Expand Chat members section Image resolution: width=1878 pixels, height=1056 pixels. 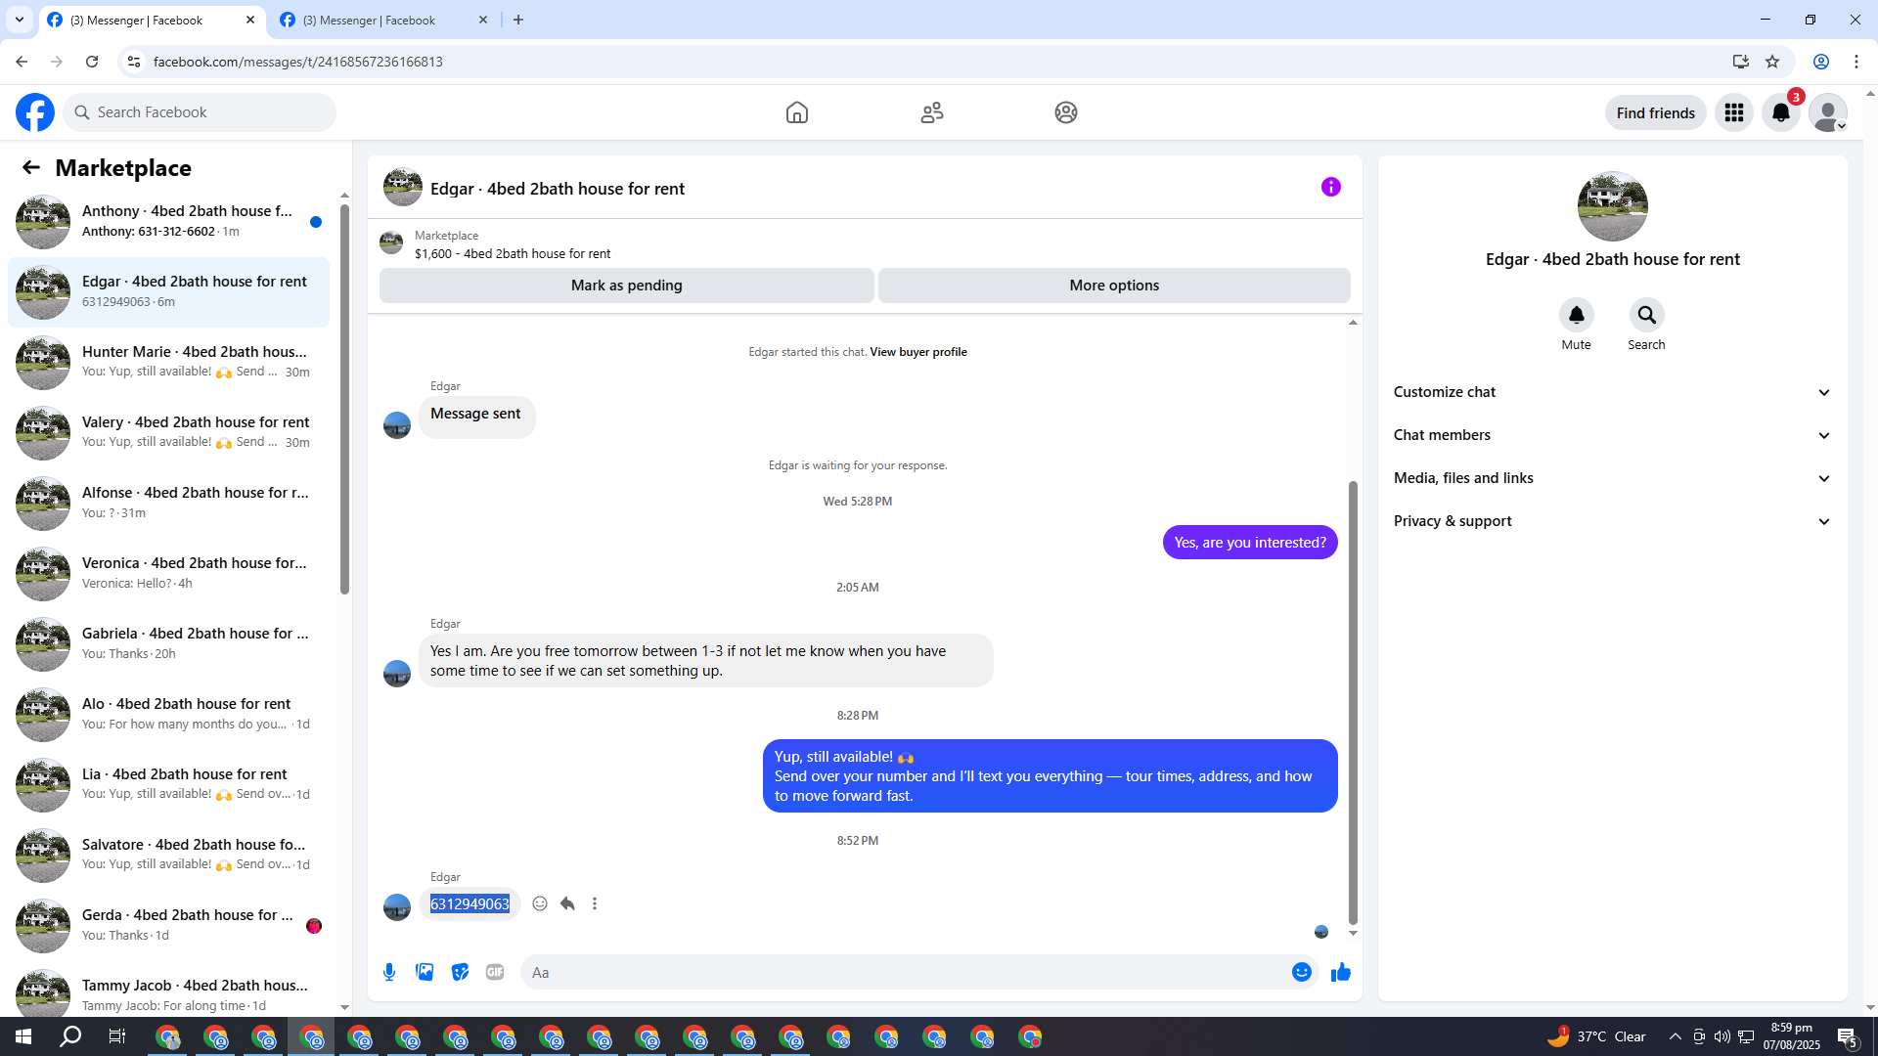tap(1612, 435)
